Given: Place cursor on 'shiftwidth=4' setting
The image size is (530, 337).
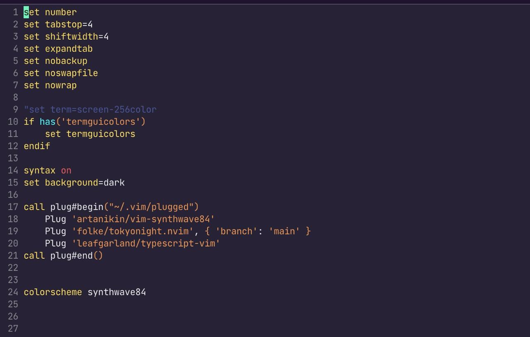Looking at the screenshot, I should coord(77,36).
